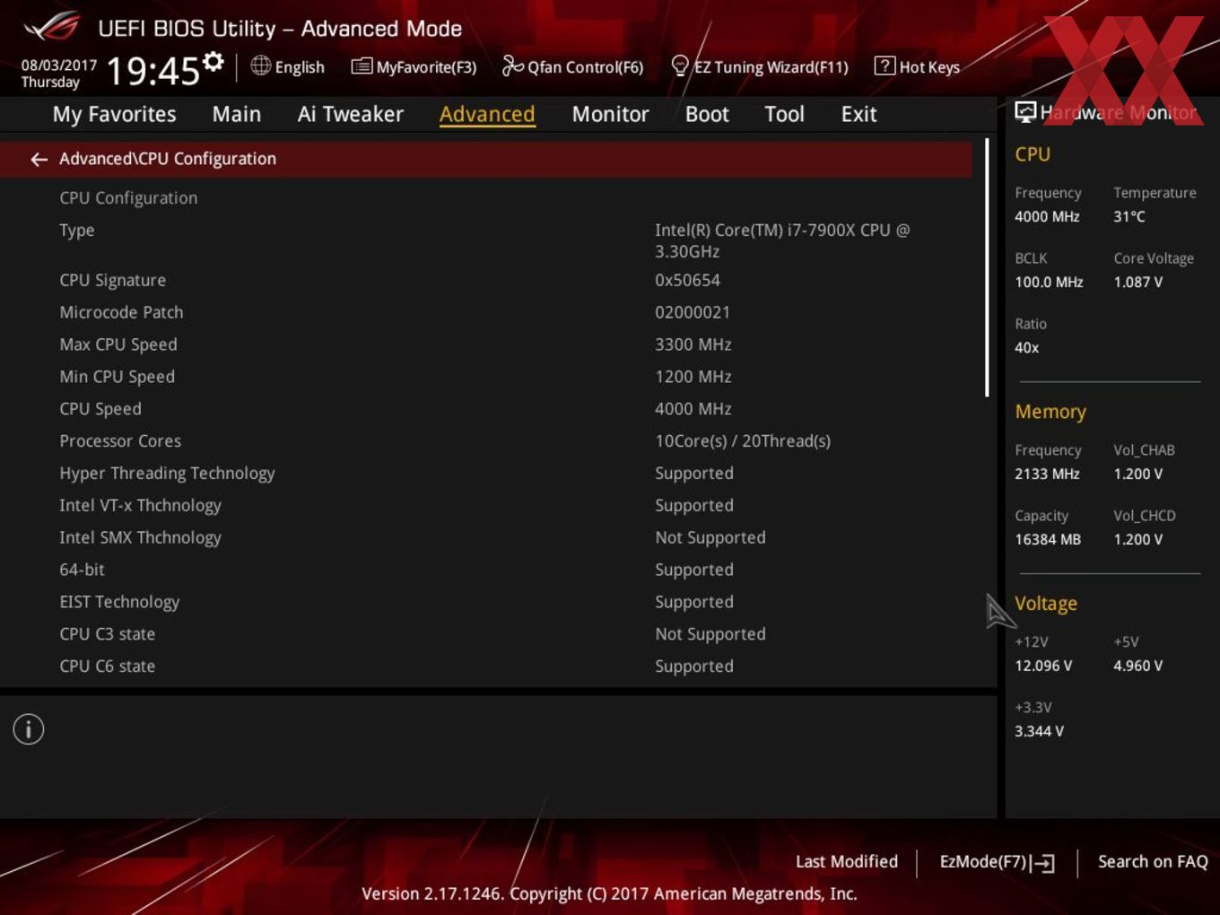This screenshot has height=915, width=1220.
Task: Switch to the Main tab
Action: 237,114
